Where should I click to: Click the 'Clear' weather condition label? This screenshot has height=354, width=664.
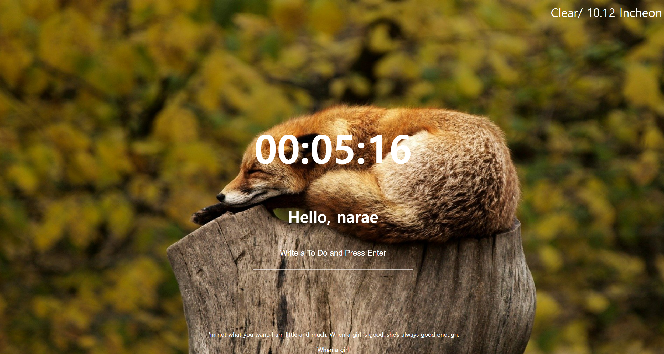click(563, 13)
